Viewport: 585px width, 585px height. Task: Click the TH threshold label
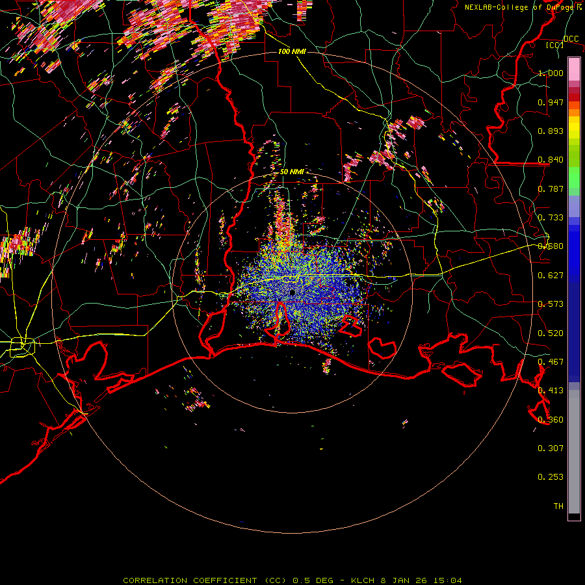(558, 506)
